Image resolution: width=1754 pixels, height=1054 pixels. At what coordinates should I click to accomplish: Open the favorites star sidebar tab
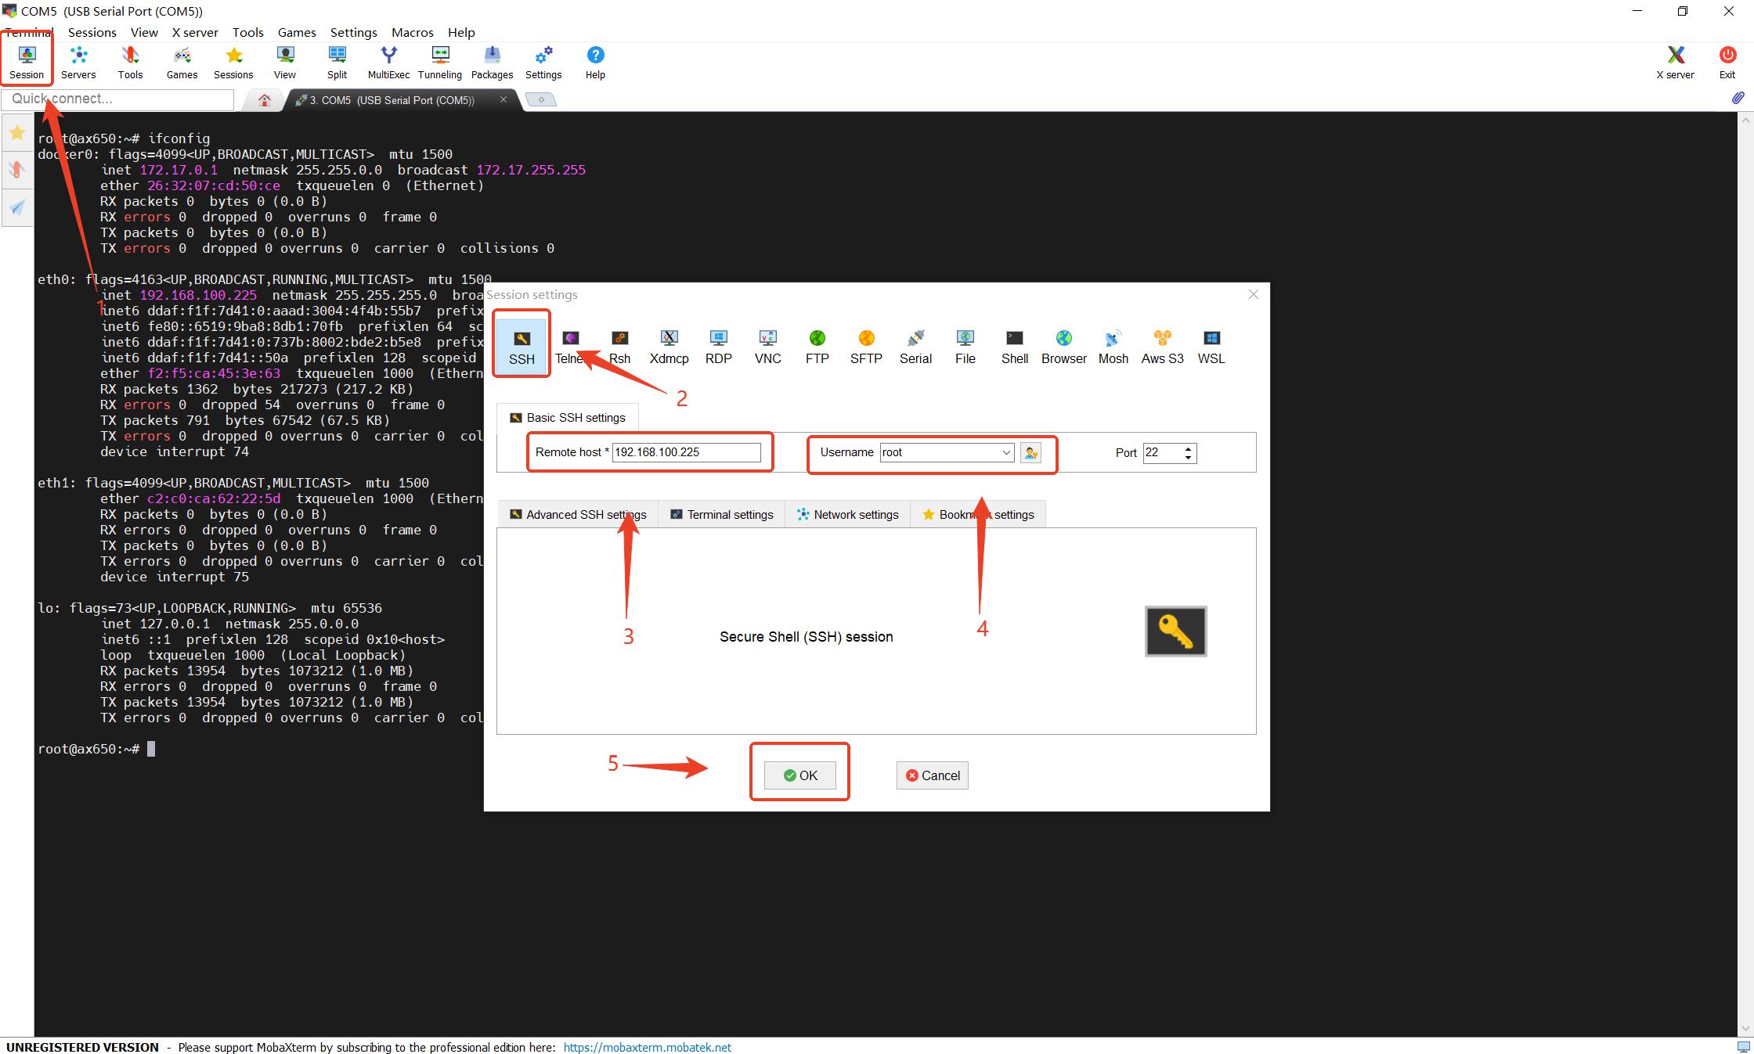17,133
